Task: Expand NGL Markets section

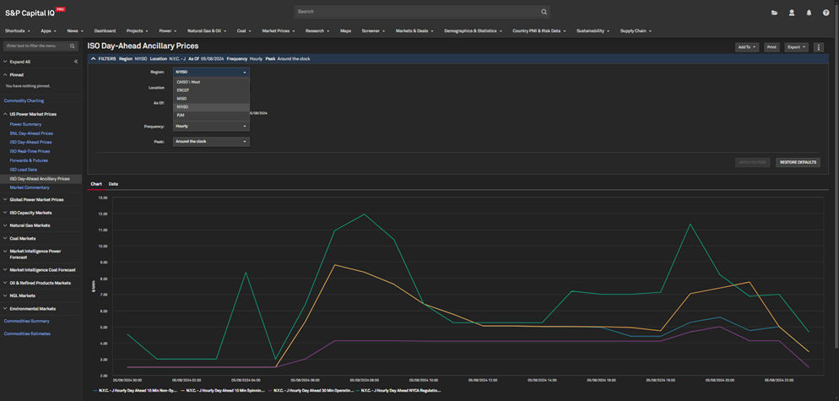Action: [x=5, y=295]
